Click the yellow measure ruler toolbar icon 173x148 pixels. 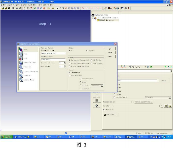click(x=53, y=8)
